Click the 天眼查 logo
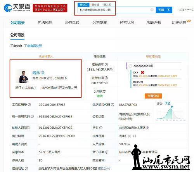Viewport: 194px width, 172px height. click(17, 8)
